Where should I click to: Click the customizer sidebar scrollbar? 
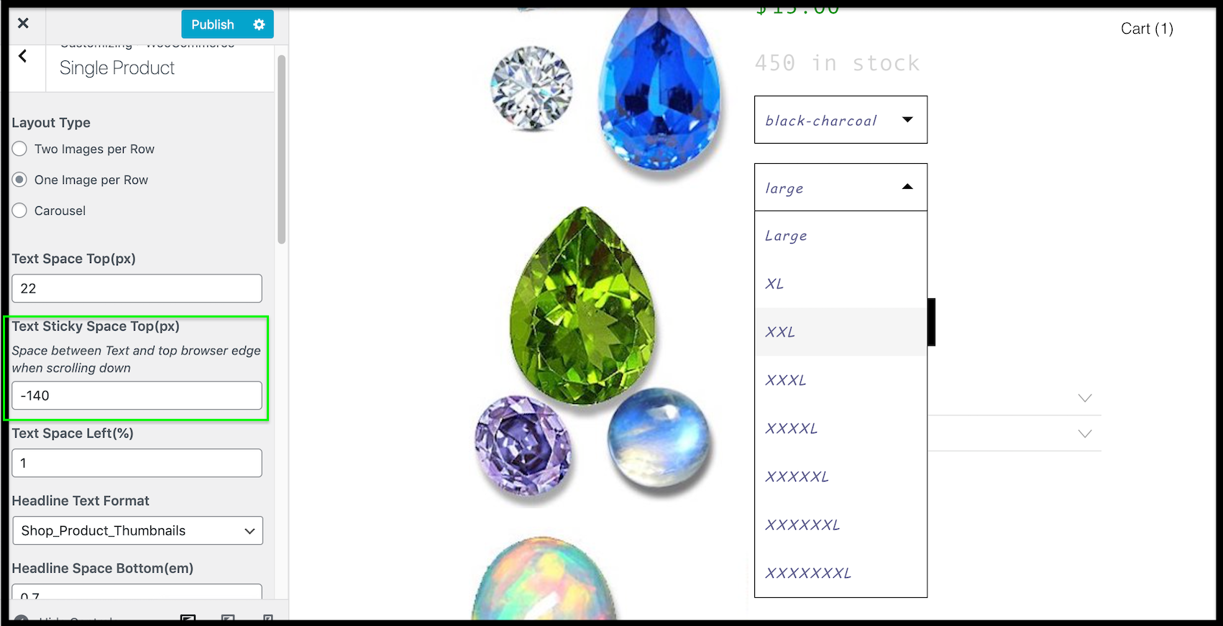tap(282, 149)
